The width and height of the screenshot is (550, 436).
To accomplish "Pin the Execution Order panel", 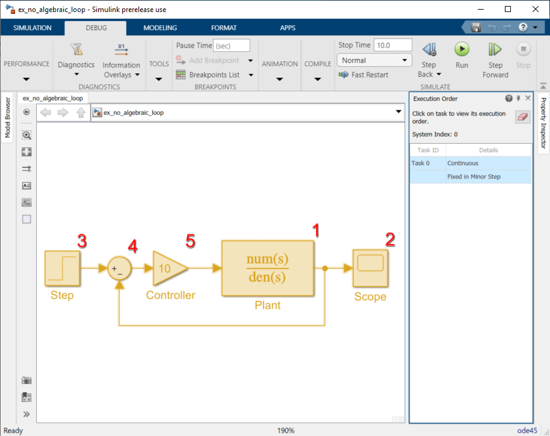I will pyautogui.click(x=519, y=99).
